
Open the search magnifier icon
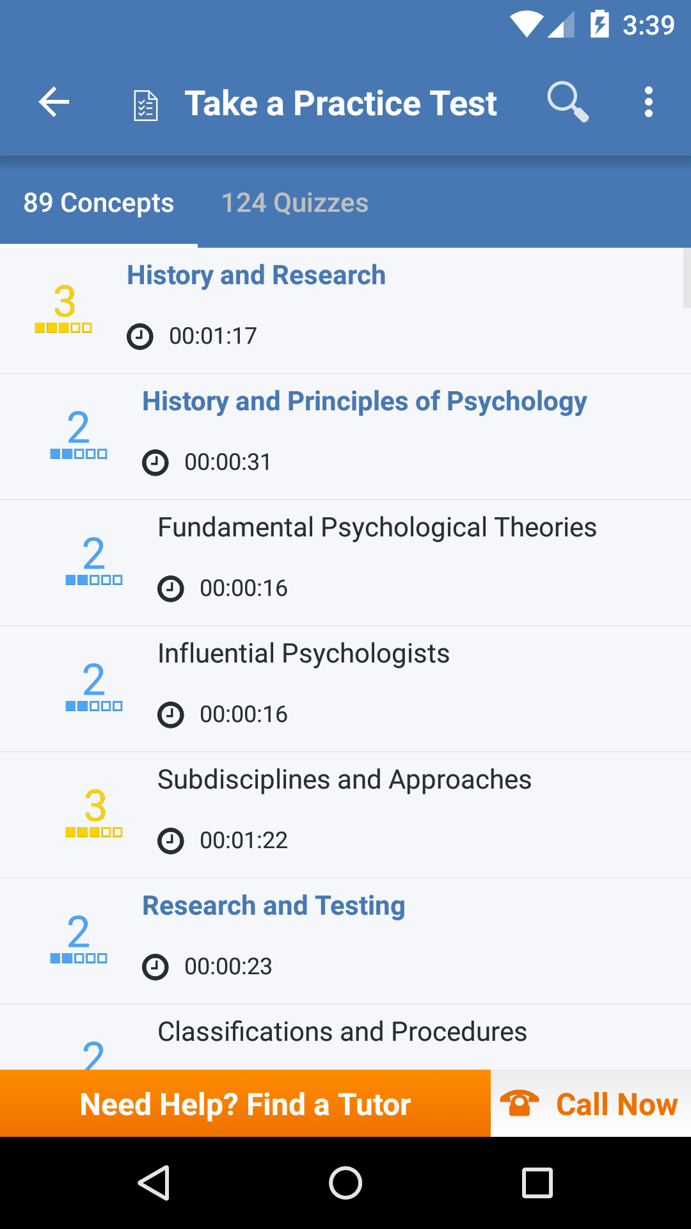click(x=568, y=102)
